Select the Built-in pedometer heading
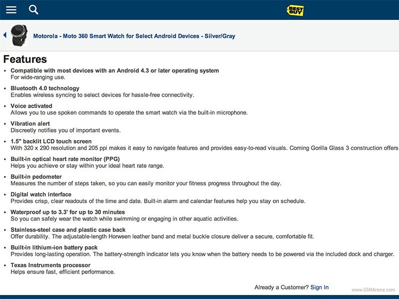This screenshot has width=399, height=299. point(36,177)
